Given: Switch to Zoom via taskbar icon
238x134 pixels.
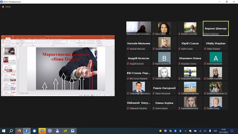Looking at the screenshot, I should pyautogui.click(x=27, y=131).
